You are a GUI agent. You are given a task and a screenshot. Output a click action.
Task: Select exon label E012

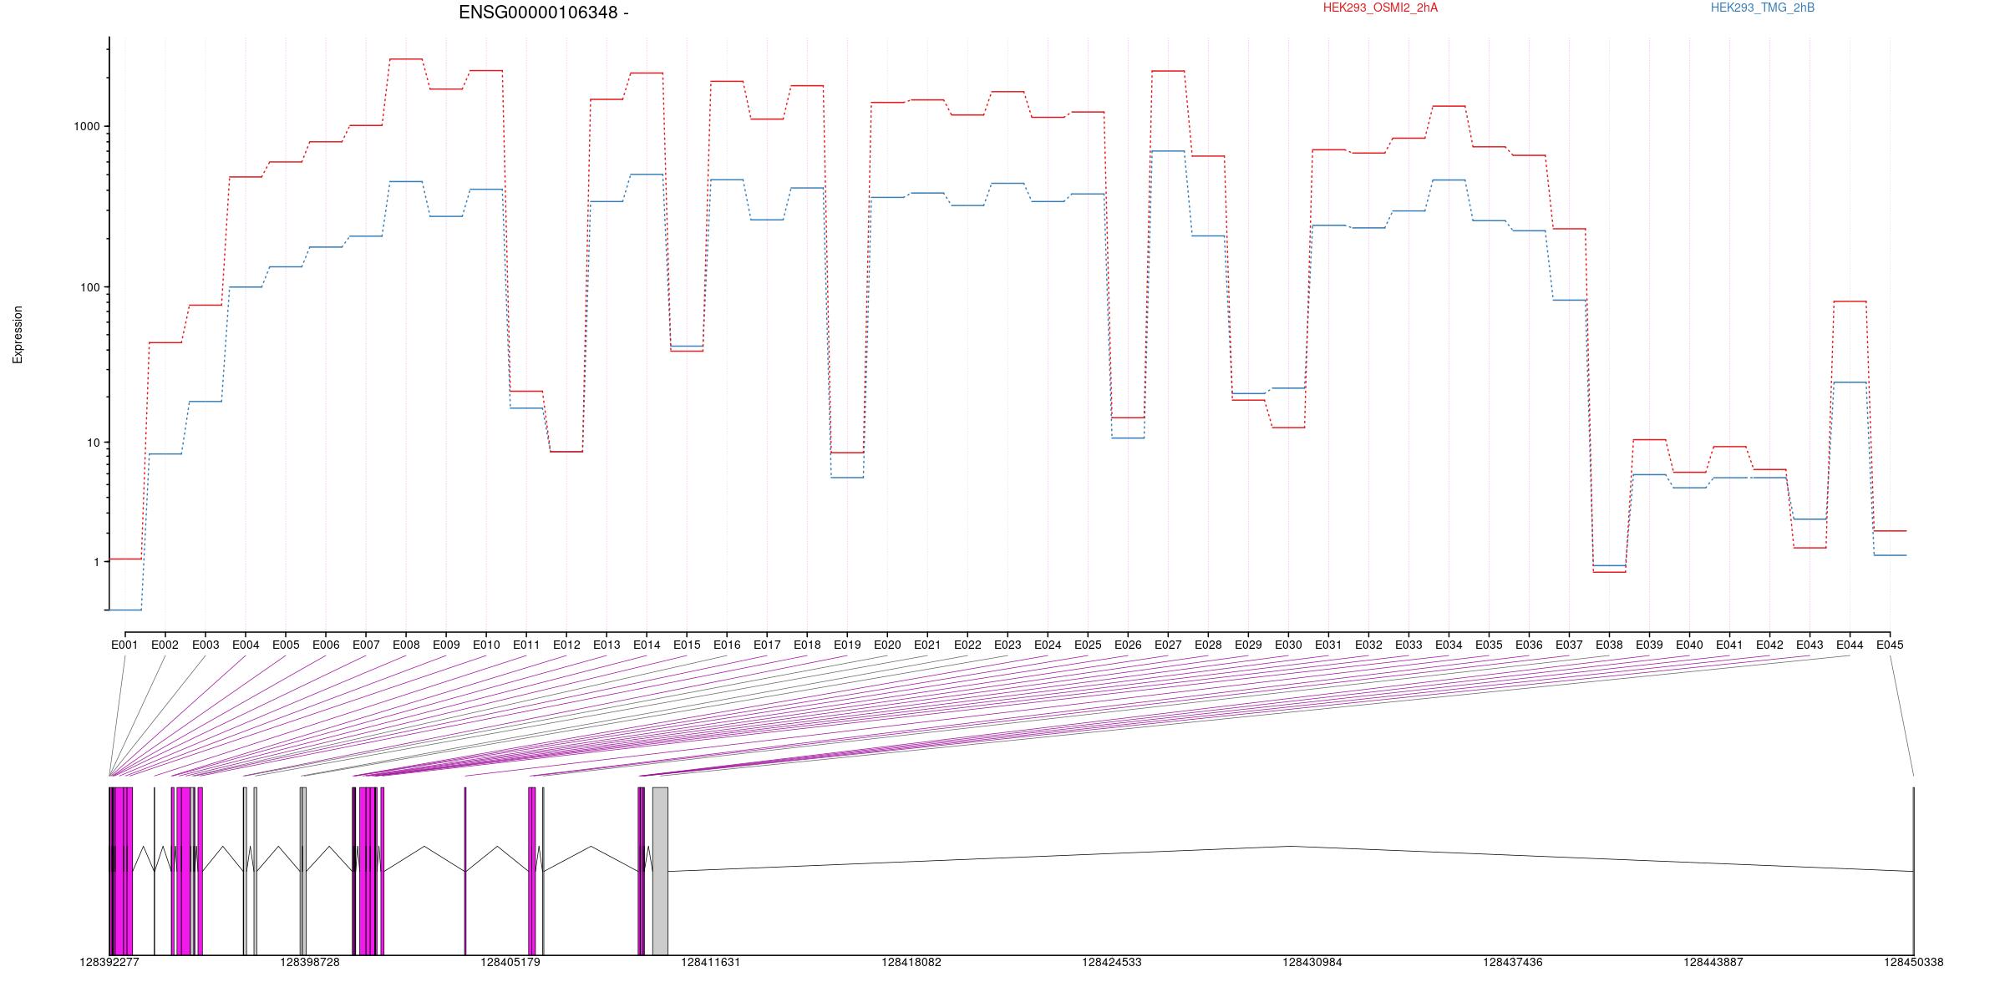click(566, 645)
